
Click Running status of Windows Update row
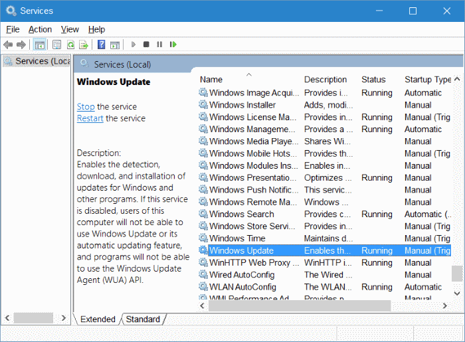377,250
